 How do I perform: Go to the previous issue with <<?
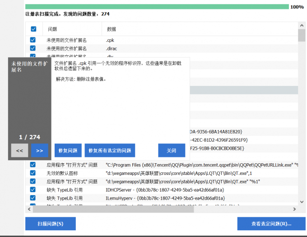pos(19,150)
